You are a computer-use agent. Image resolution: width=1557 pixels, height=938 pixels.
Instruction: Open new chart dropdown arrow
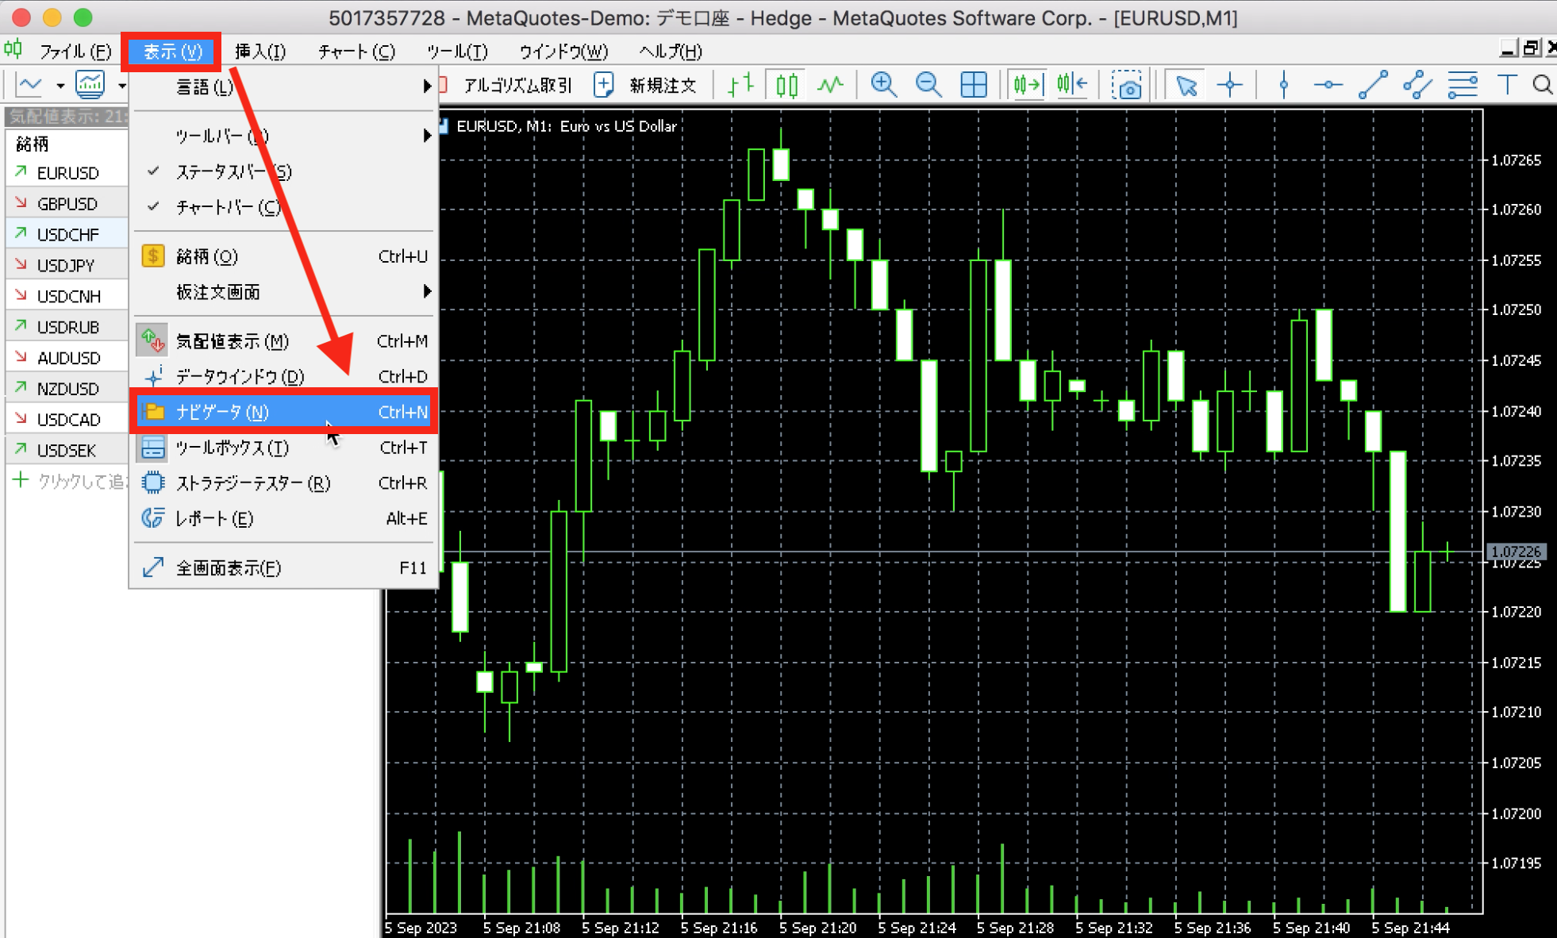click(x=60, y=85)
